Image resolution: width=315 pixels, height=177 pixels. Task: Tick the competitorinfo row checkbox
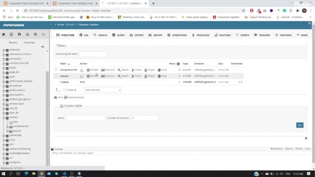56,70
